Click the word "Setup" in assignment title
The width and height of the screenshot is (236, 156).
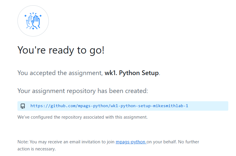tap(150, 73)
